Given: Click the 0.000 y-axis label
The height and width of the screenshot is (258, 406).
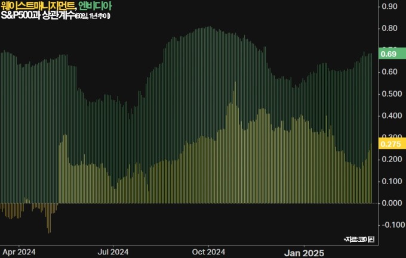Looking at the screenshot, I should (x=391, y=203).
